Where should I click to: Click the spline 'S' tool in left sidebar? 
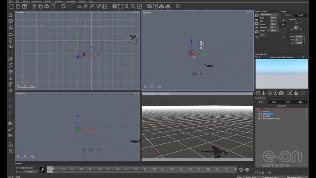11,65
